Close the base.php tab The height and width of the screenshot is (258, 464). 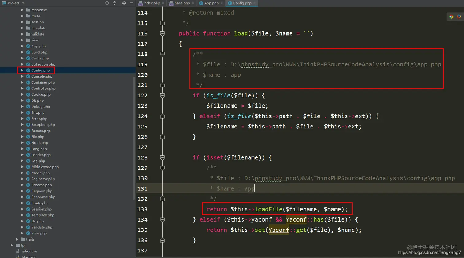(x=193, y=3)
